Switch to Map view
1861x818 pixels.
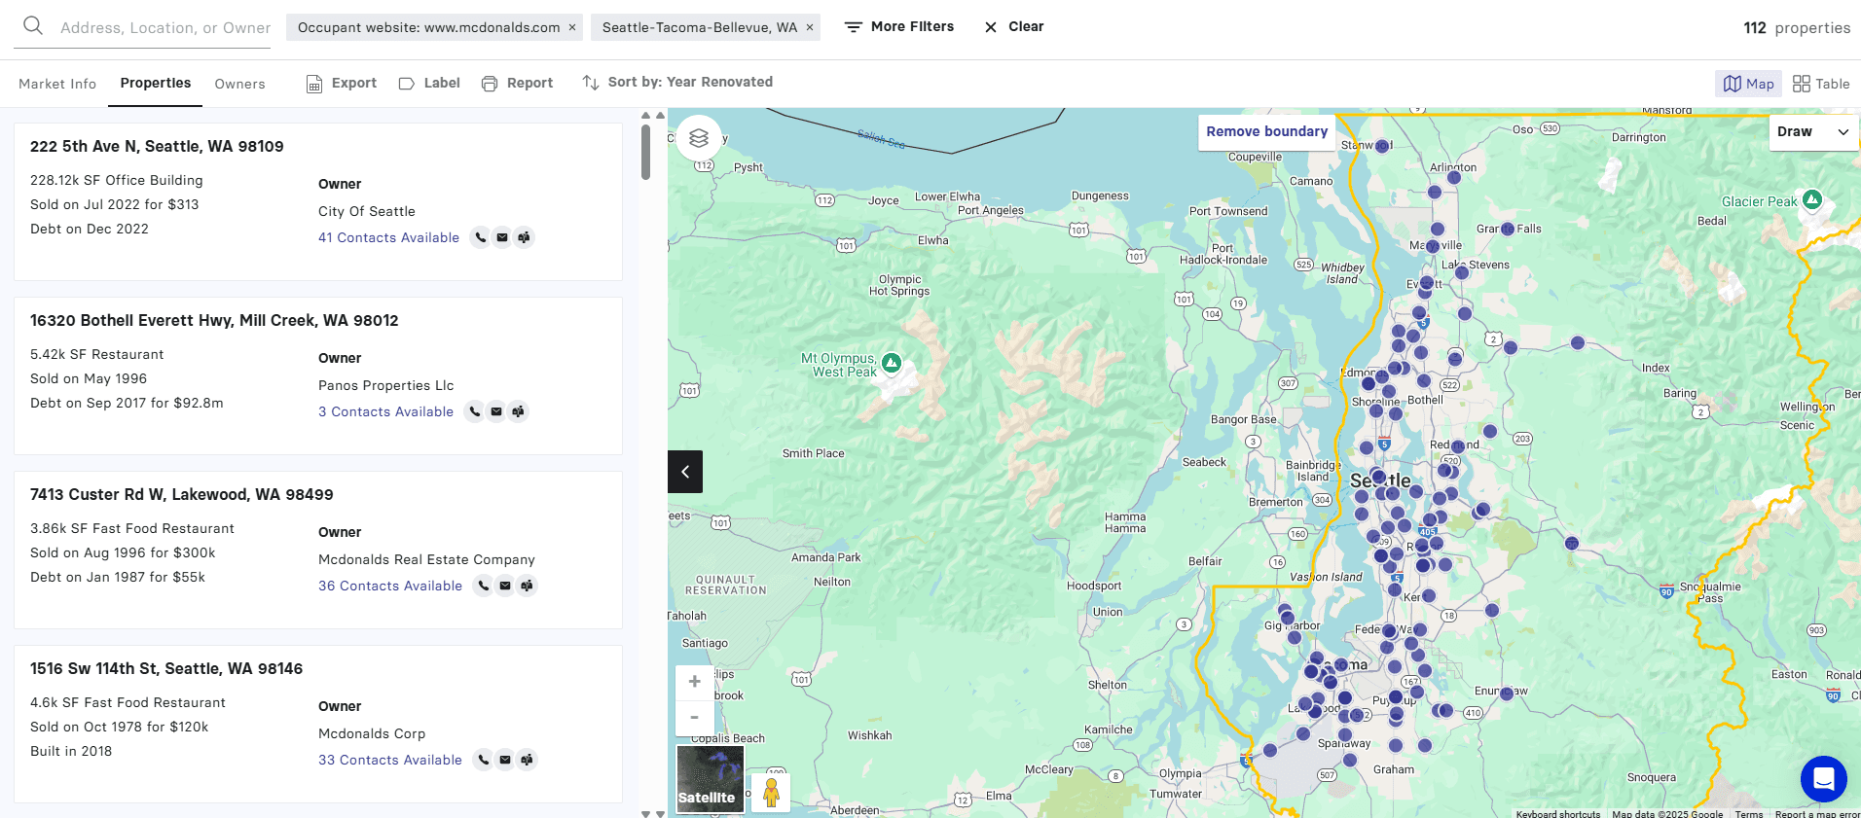(1748, 84)
